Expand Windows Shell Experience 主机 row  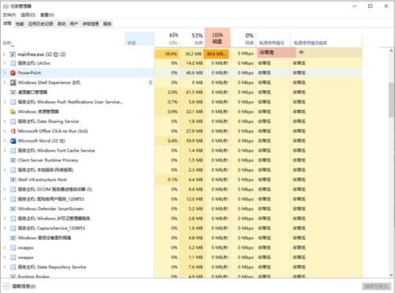tap(5, 83)
